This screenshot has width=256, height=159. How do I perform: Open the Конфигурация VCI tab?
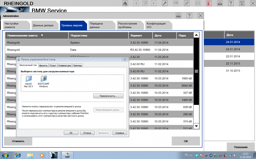click(158, 25)
